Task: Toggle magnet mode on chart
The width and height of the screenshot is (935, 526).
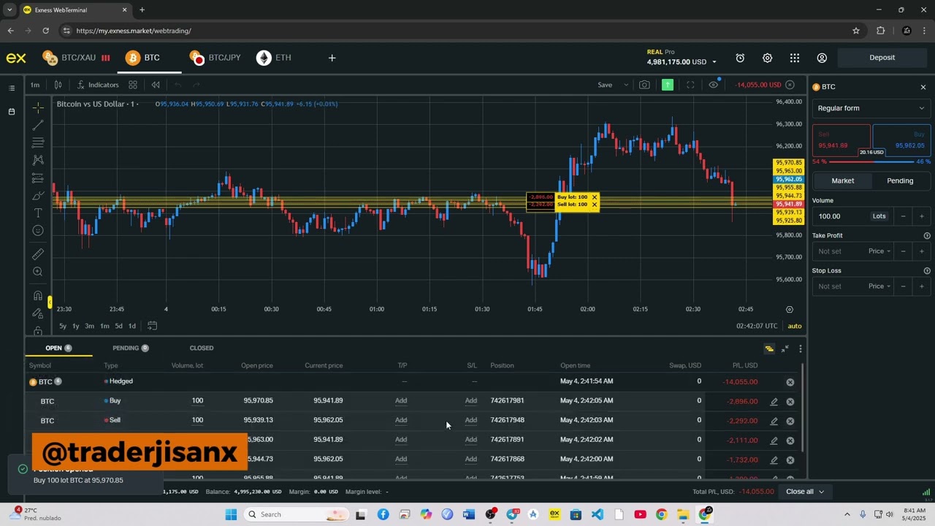Action: [38, 295]
